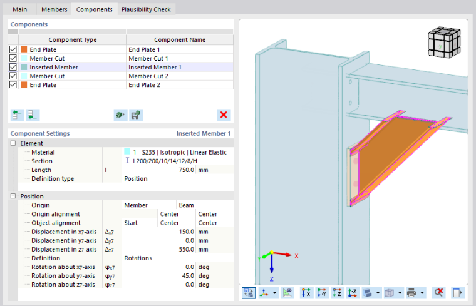This screenshot has height=306, width=476.
Task: Open the print options dropdown arrow
Action: [422, 293]
